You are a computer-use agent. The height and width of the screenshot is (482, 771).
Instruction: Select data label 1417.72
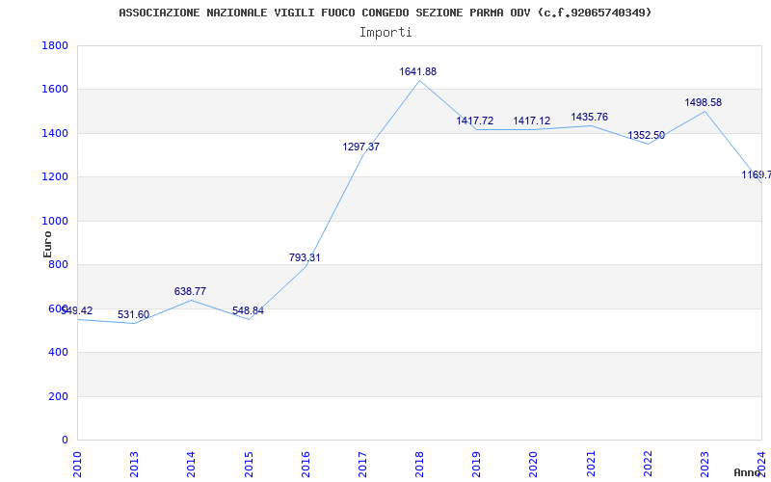(474, 121)
